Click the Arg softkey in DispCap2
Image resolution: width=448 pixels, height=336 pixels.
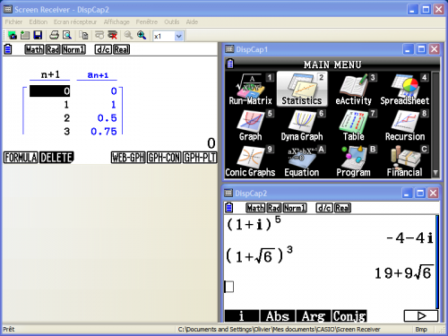tap(314, 316)
